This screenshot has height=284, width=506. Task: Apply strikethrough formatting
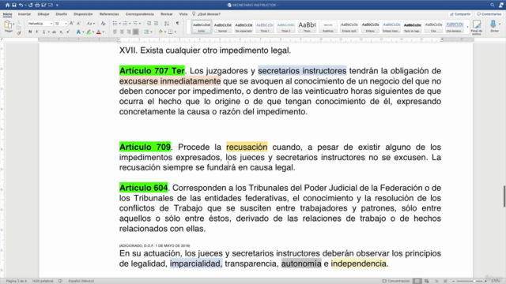(54, 32)
